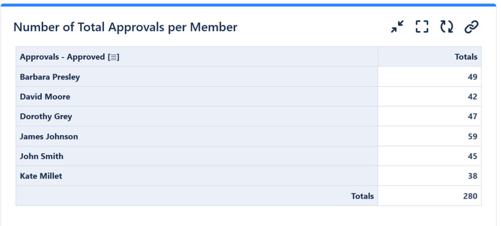The image size is (501, 226).
Task: Copy the gadget link via chain icon
Action: pyautogui.click(x=471, y=27)
